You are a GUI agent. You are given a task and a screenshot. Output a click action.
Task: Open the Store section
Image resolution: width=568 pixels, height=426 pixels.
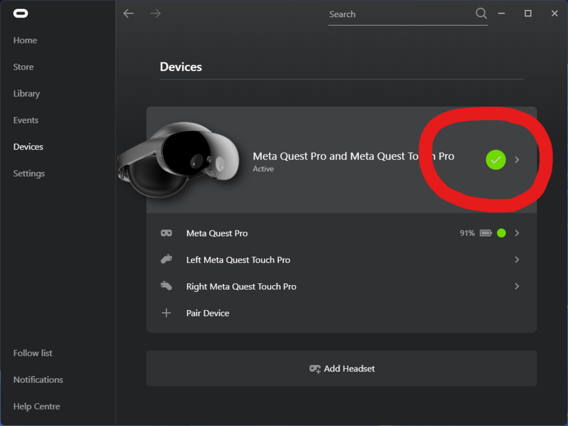[x=23, y=67]
